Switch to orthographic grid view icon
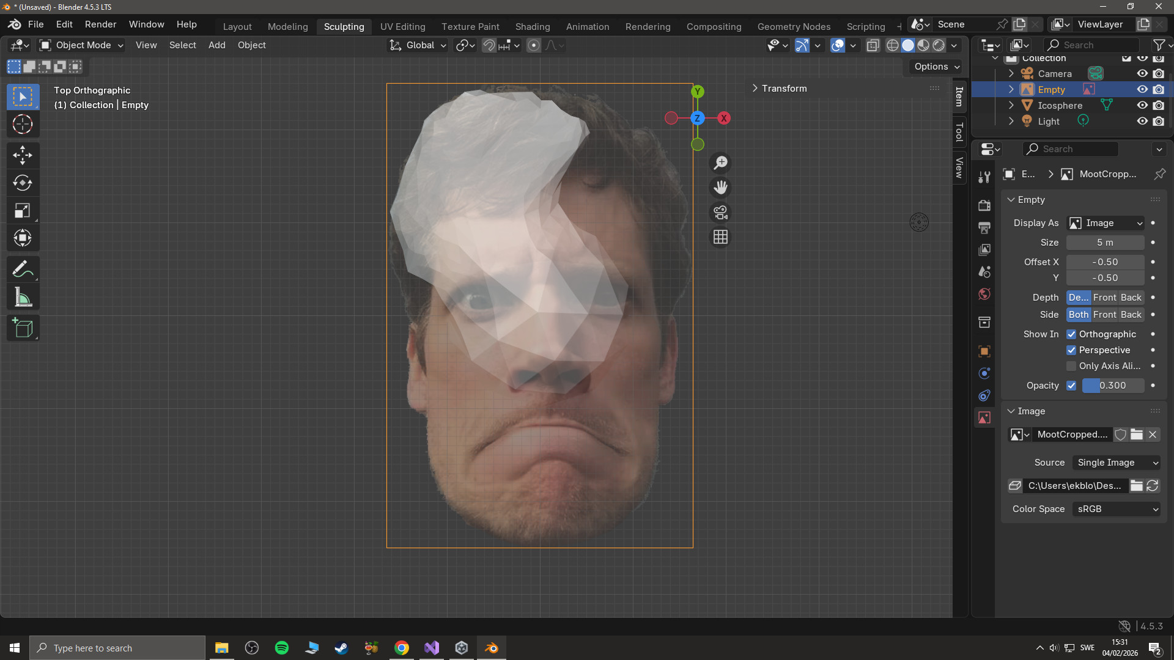This screenshot has width=1174, height=660. click(x=721, y=237)
